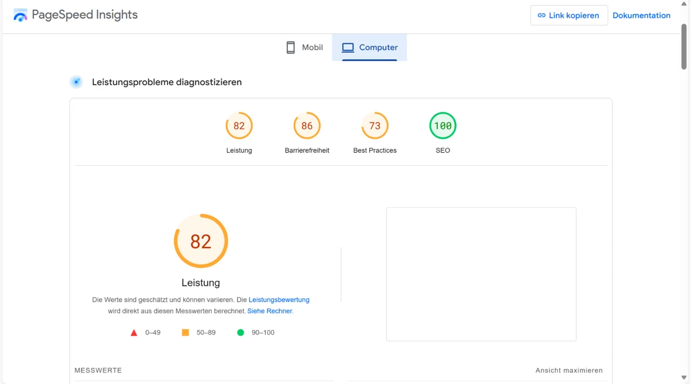
Task: Open the Leistungsbewertung link
Action: (279, 300)
